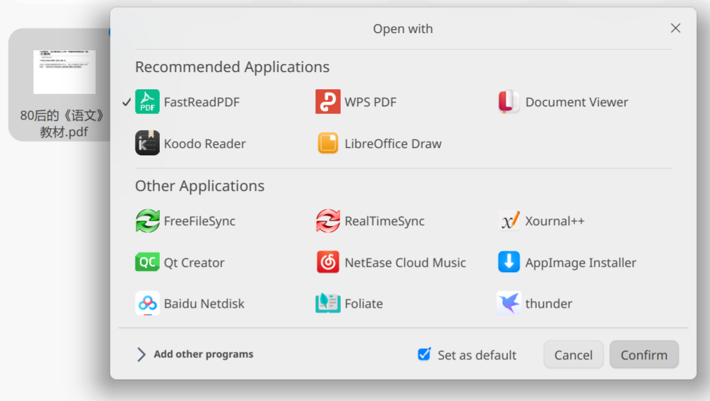Choose the LibreOffice Draw icon
This screenshot has width=710, height=401.
(328, 143)
